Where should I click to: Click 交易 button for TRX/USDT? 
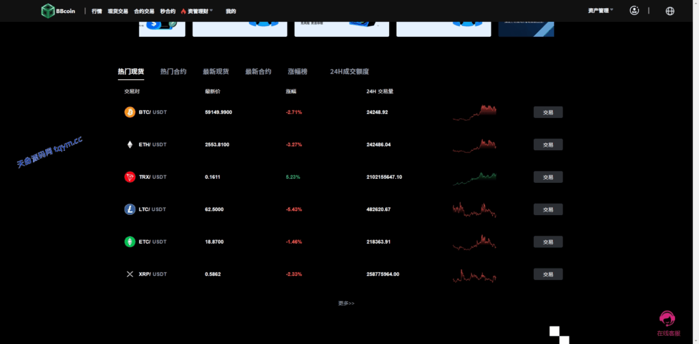(548, 177)
